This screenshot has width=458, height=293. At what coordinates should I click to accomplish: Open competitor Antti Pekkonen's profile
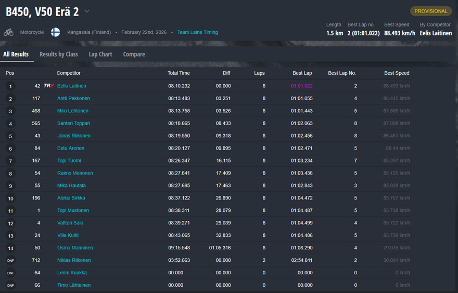pos(73,98)
